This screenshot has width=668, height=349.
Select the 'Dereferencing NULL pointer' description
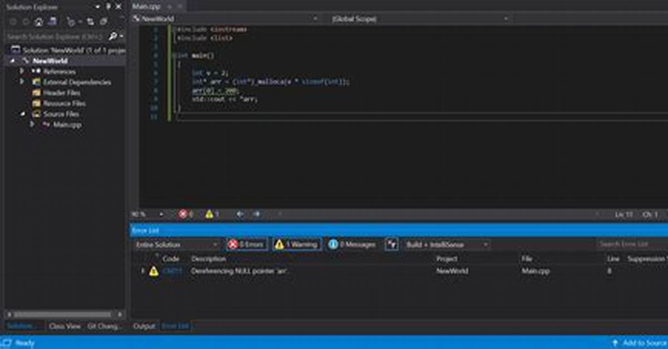tap(240, 271)
